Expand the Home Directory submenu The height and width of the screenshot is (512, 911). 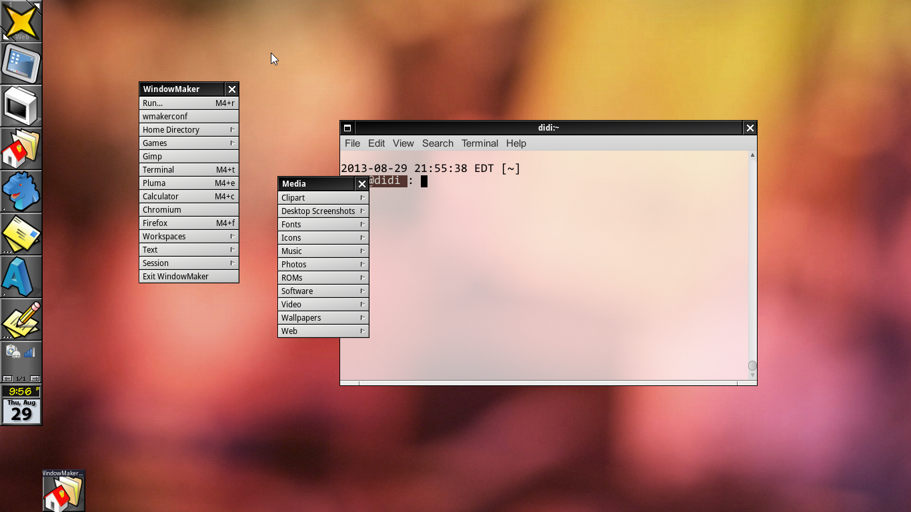[189, 130]
